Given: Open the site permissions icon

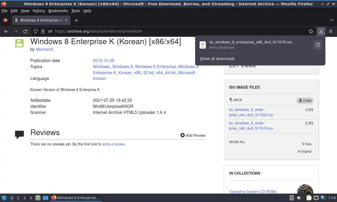Looking at the screenshot, I should pyautogui.click(x=50, y=31).
